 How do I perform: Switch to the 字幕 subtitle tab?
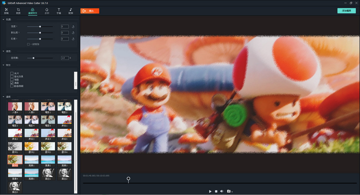click(x=59, y=11)
